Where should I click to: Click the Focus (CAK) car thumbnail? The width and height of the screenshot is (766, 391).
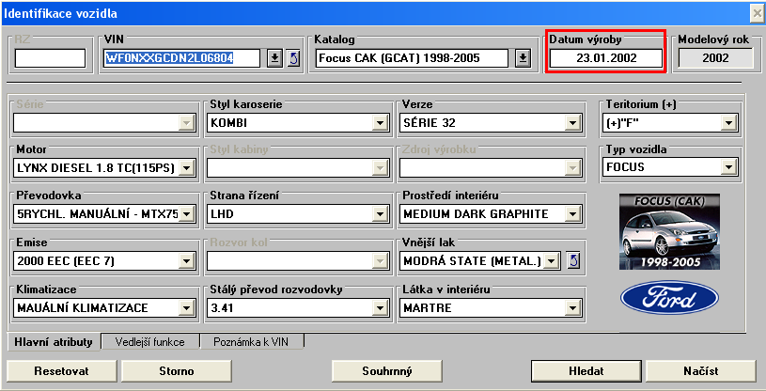[669, 232]
